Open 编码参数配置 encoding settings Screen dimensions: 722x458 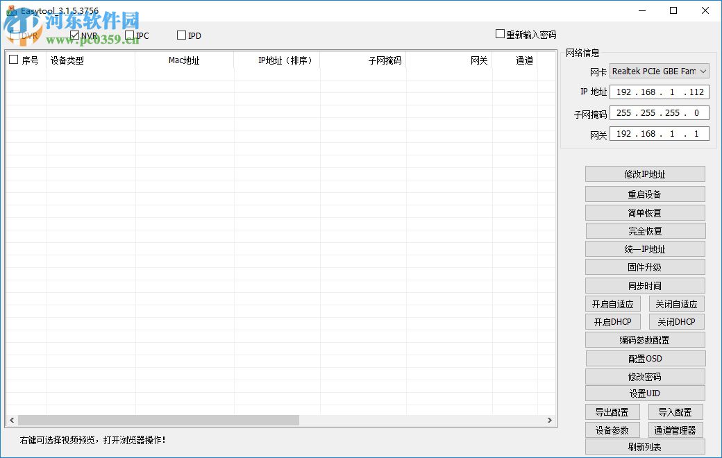(x=644, y=340)
